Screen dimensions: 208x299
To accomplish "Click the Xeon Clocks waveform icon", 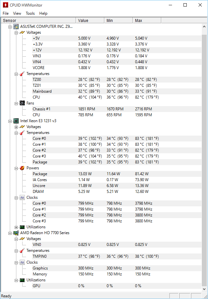I will pos(22,197).
